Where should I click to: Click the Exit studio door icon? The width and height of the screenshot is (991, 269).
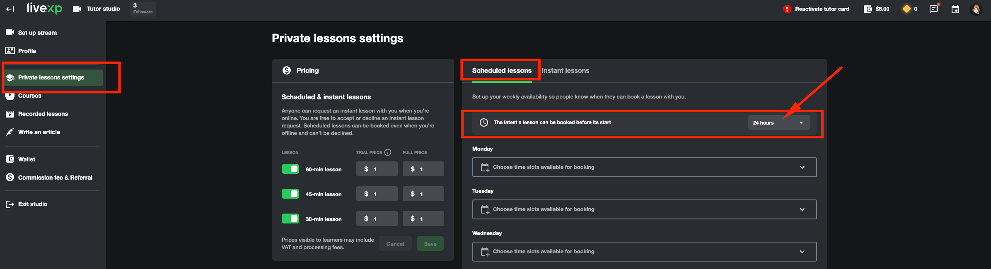point(10,204)
